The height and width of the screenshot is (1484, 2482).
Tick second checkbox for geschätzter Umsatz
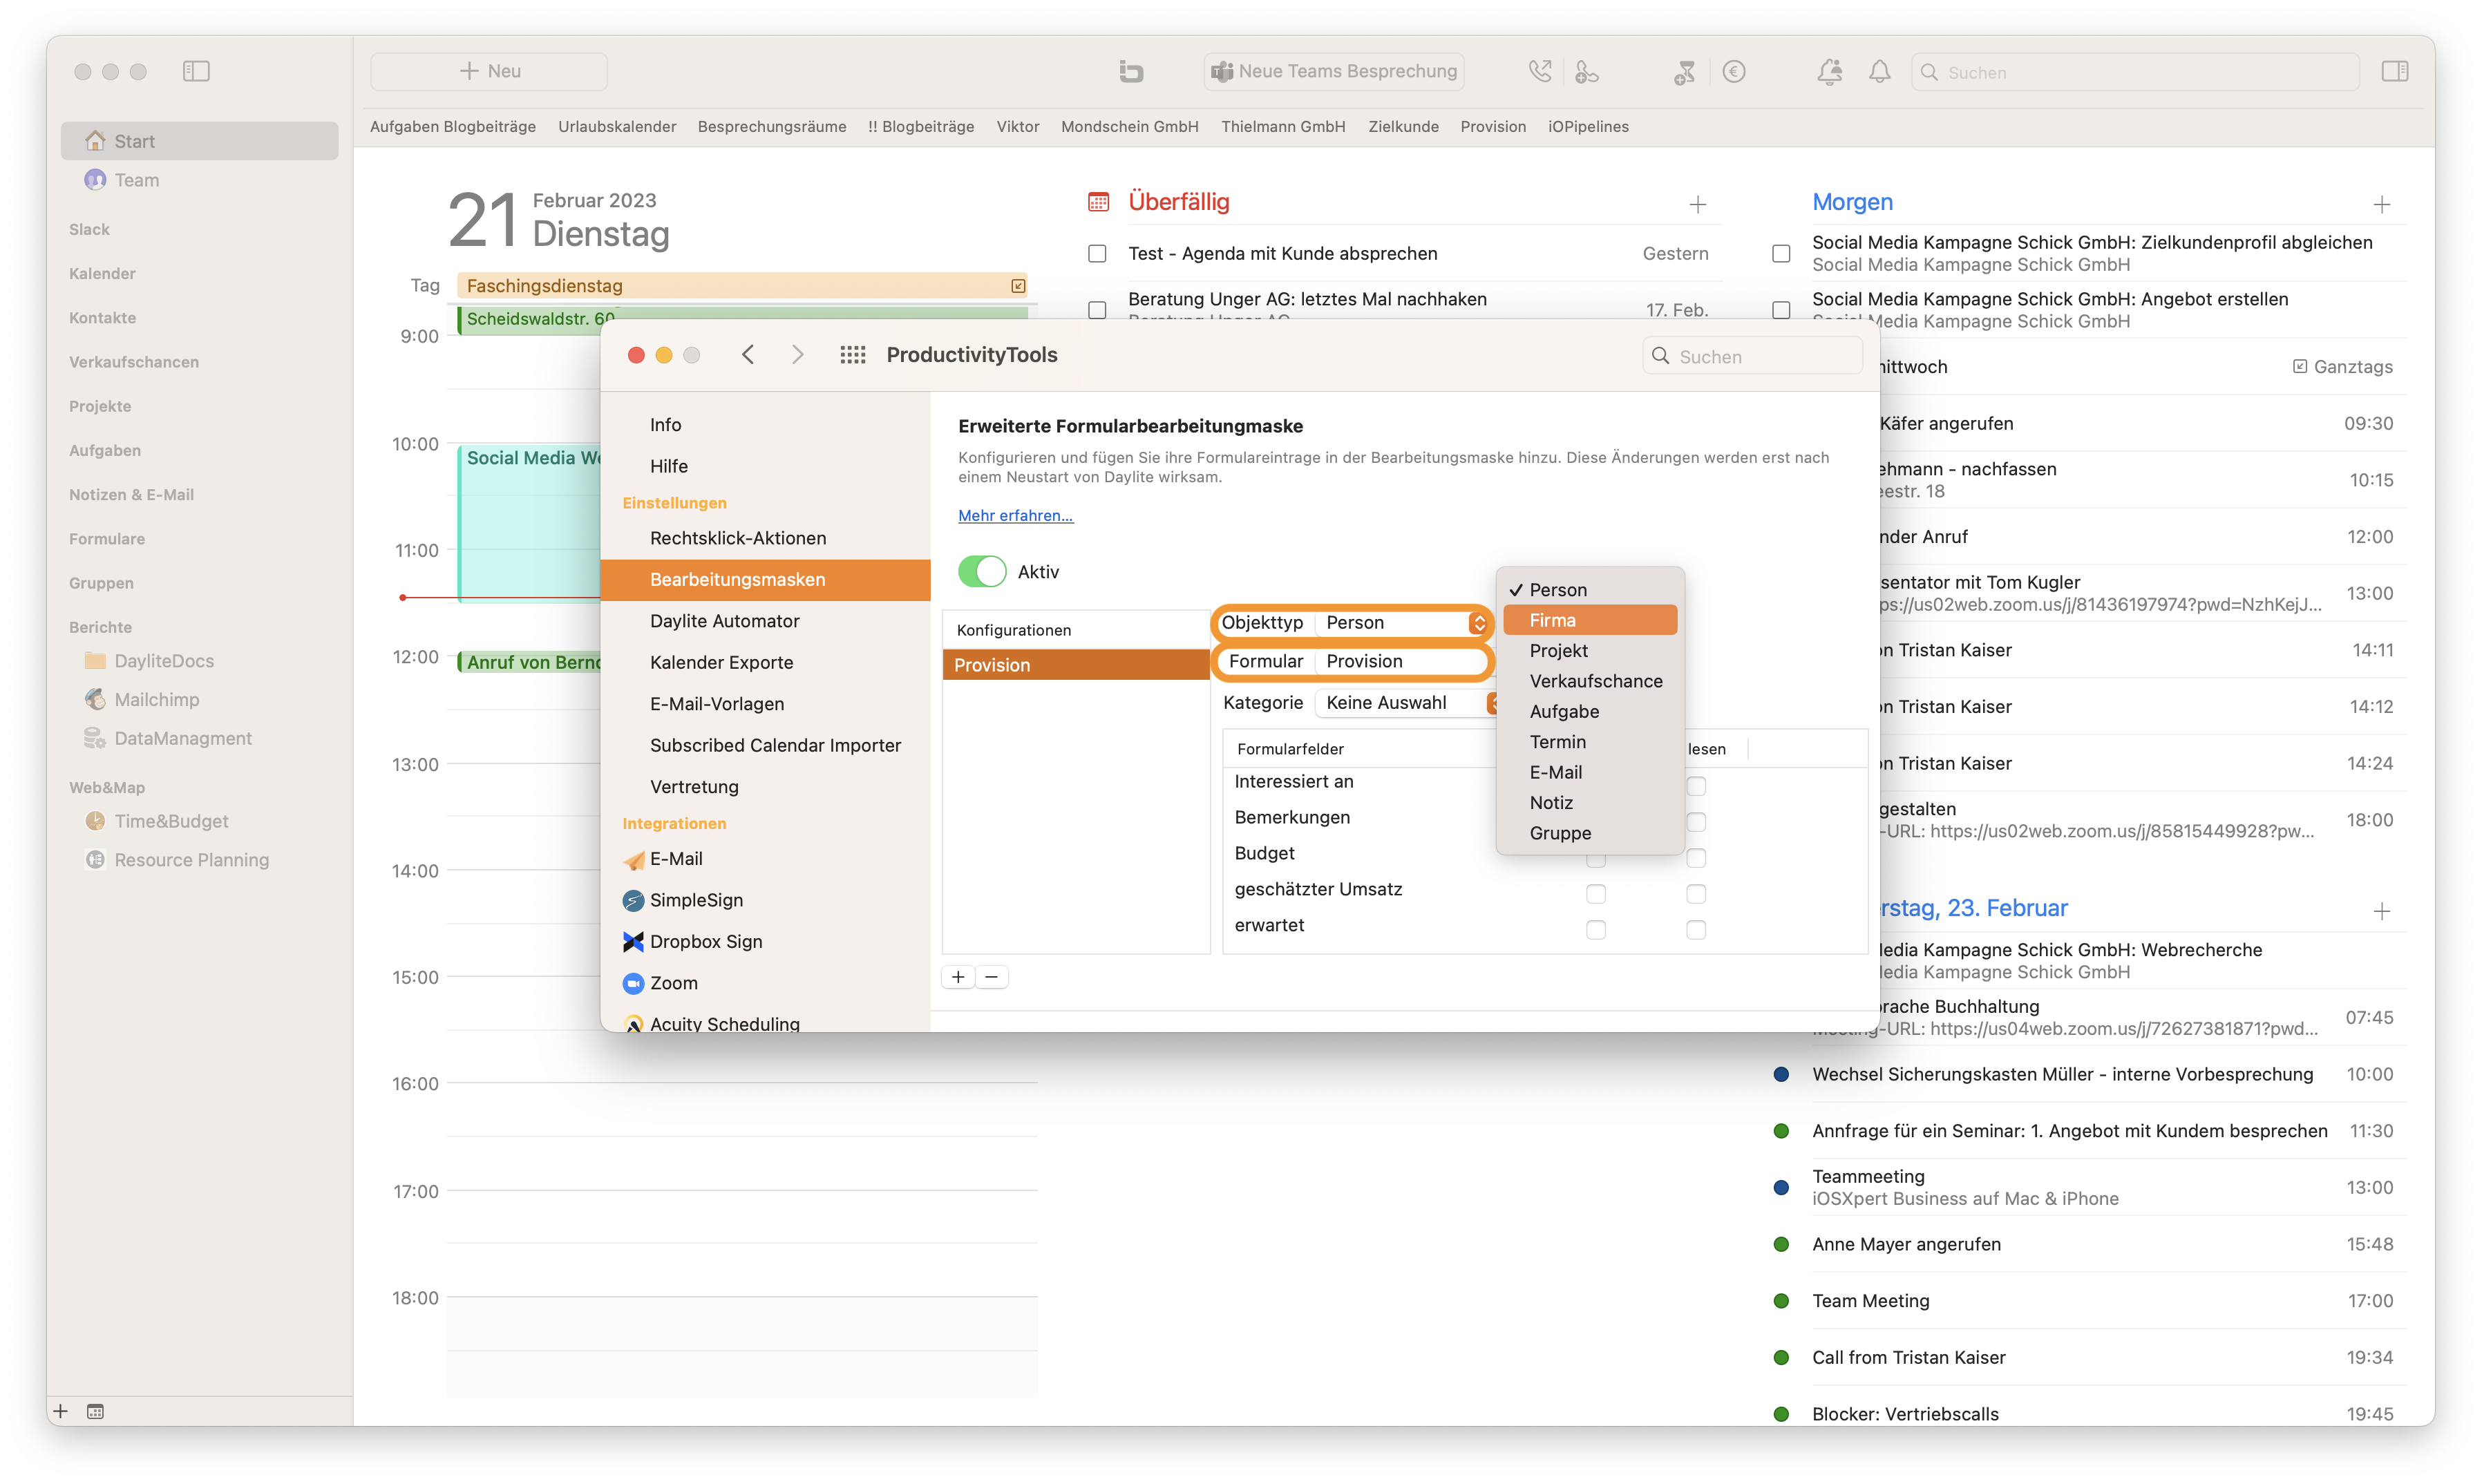click(x=1696, y=893)
